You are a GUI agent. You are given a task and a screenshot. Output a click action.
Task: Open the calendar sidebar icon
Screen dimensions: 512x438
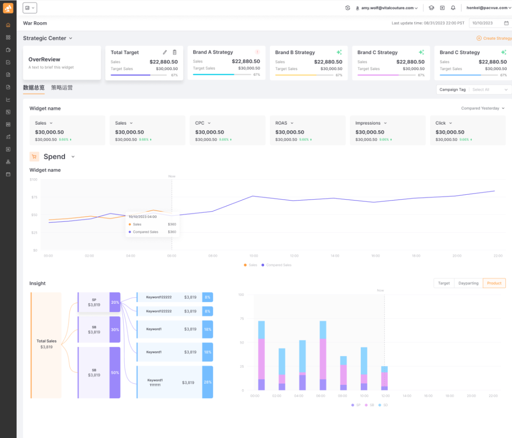click(x=8, y=174)
